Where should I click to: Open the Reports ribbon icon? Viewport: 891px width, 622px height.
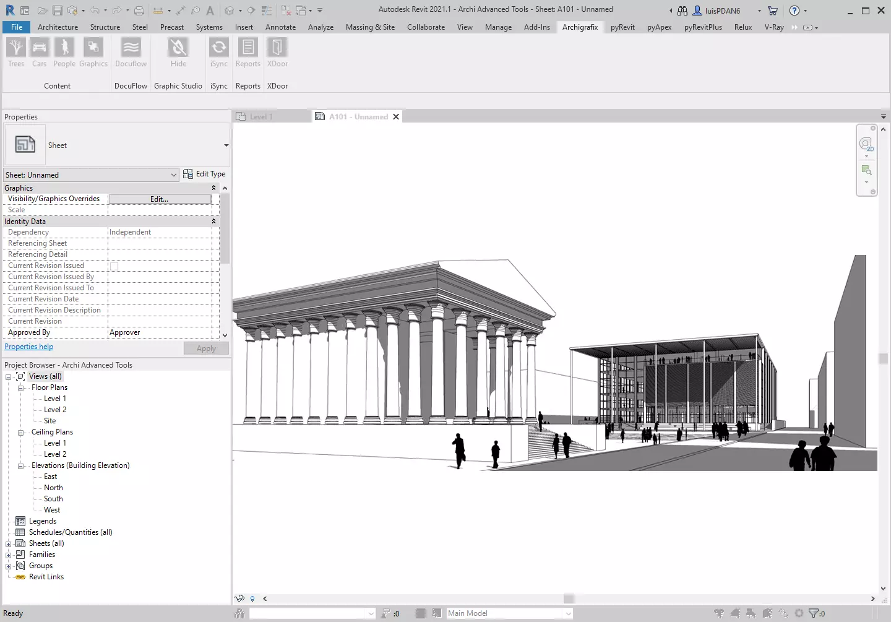click(x=247, y=53)
